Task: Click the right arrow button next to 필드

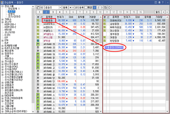Action: 167,12
